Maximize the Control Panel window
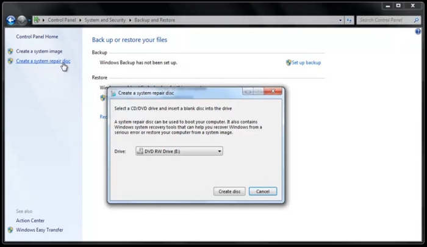Viewport: 427px width, 247px height. (398, 5)
